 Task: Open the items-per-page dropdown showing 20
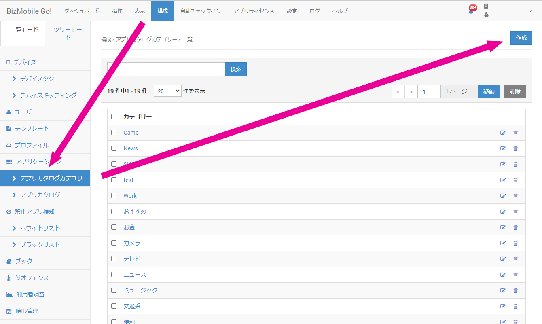click(167, 91)
